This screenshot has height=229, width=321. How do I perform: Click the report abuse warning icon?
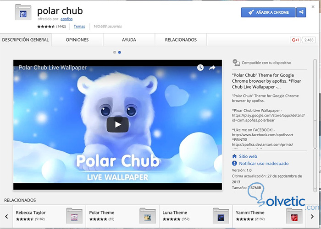tap(234, 163)
